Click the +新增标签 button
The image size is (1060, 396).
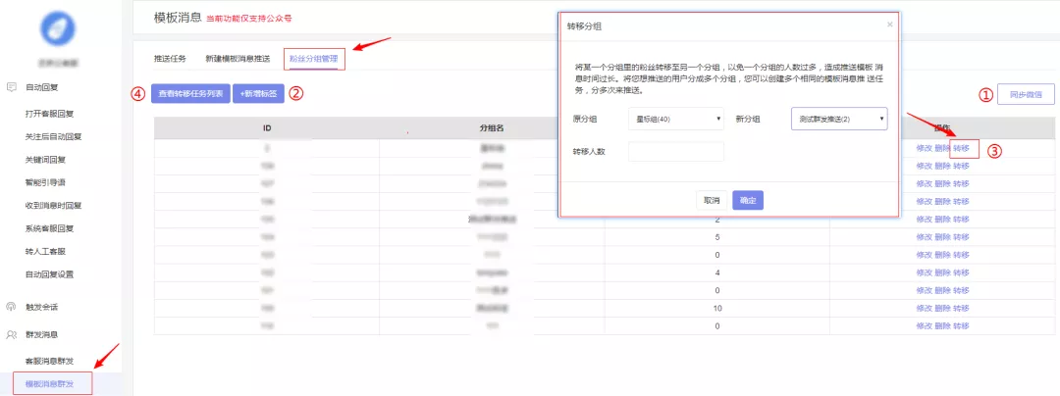(x=258, y=94)
